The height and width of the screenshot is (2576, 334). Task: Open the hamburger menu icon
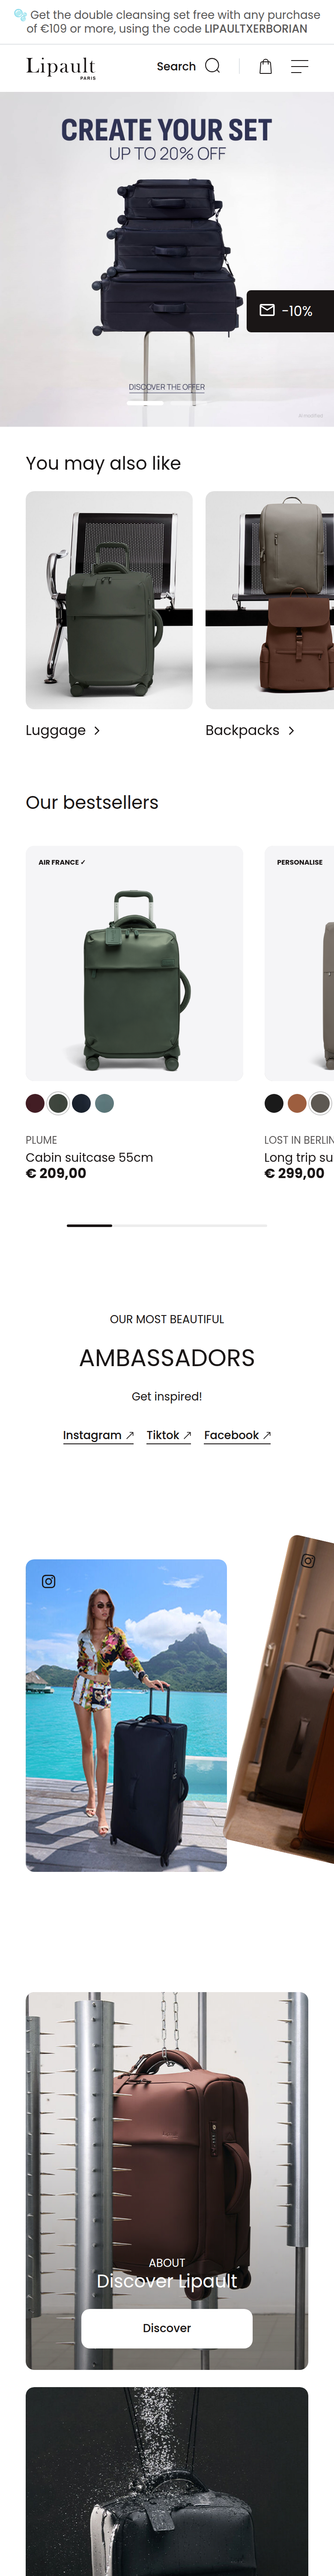coord(299,66)
